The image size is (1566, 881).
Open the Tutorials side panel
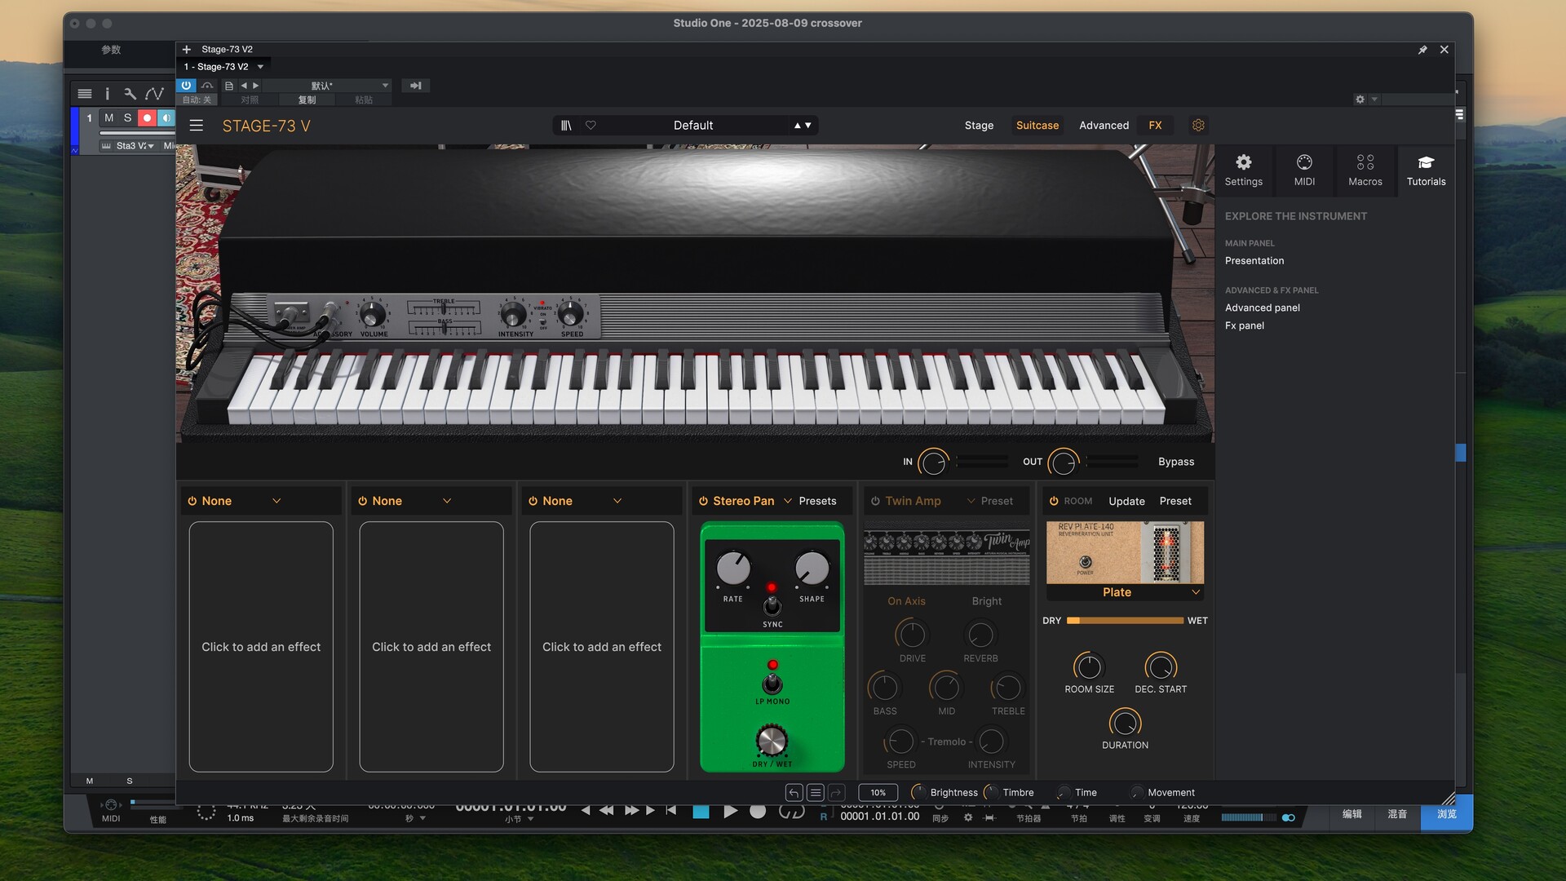point(1426,170)
